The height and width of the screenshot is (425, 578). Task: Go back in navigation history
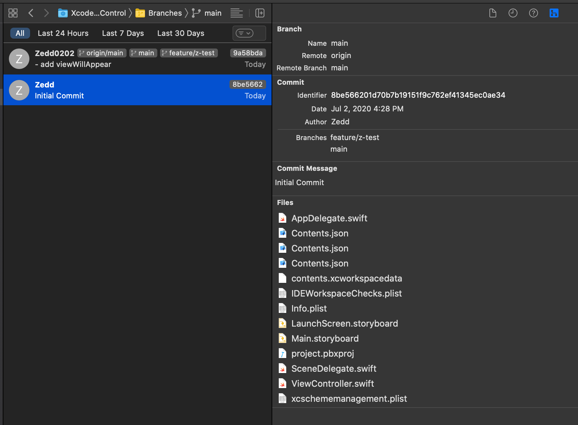(x=31, y=13)
